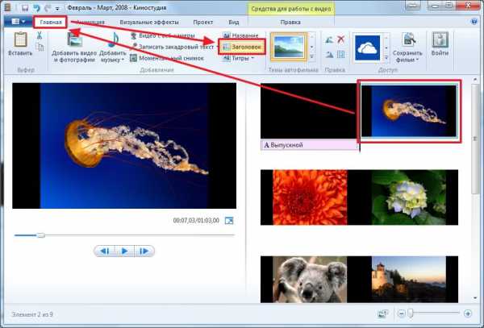
Task: Click the Play button under preview
Action: coord(124,251)
